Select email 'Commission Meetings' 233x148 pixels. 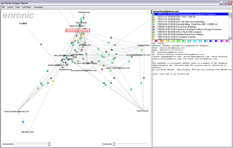[191, 27]
